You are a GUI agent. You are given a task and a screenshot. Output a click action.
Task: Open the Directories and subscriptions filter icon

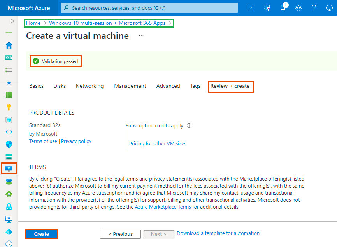pyautogui.click(x=267, y=8)
